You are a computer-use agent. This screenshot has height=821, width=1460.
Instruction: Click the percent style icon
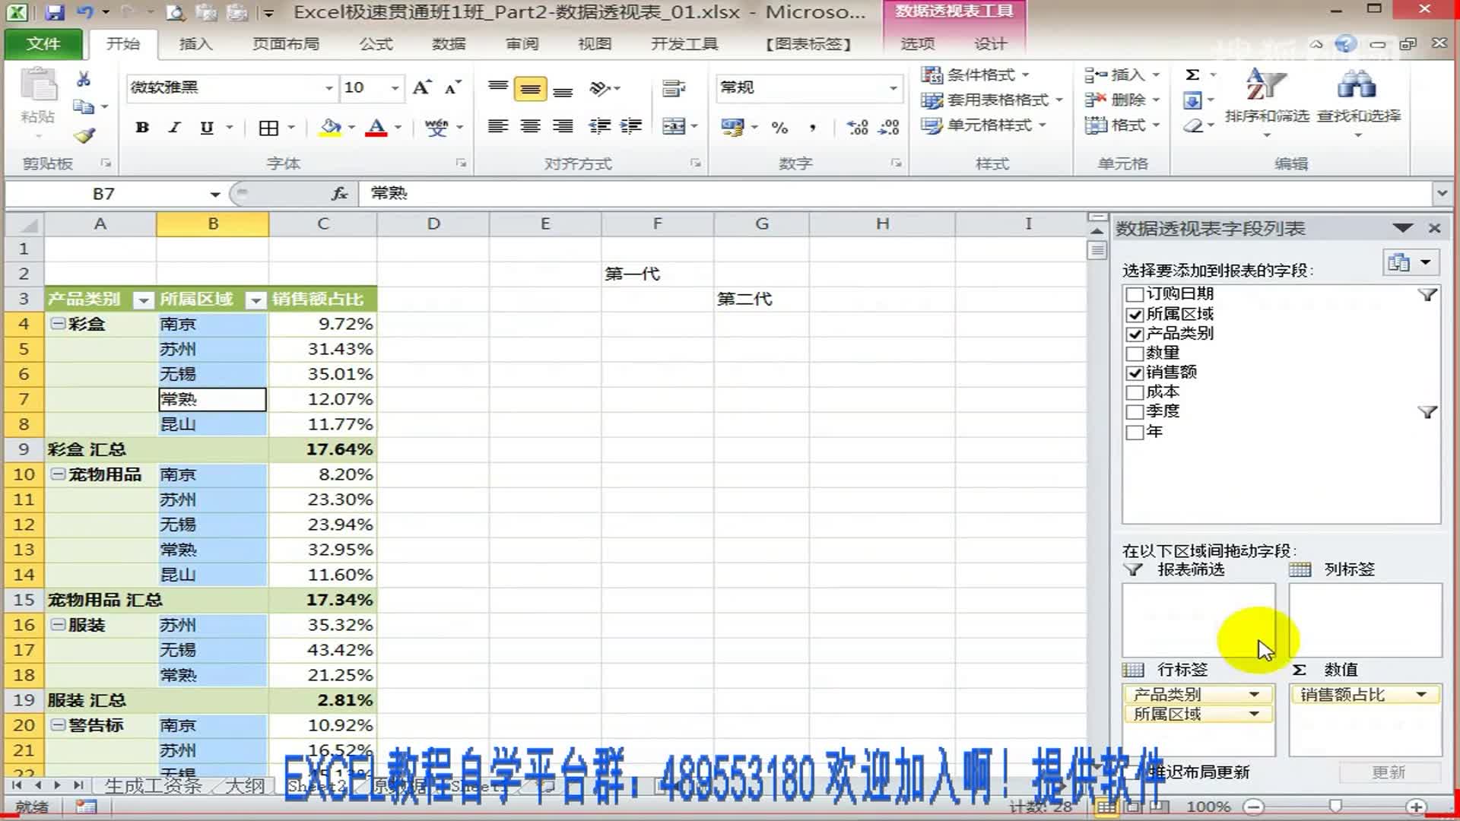point(779,128)
